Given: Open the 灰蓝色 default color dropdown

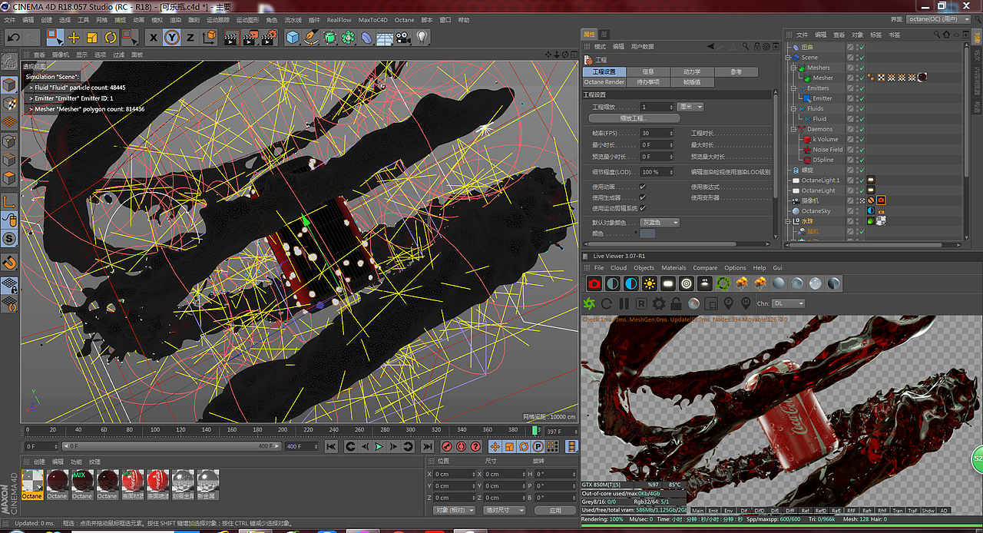Looking at the screenshot, I should (660, 223).
